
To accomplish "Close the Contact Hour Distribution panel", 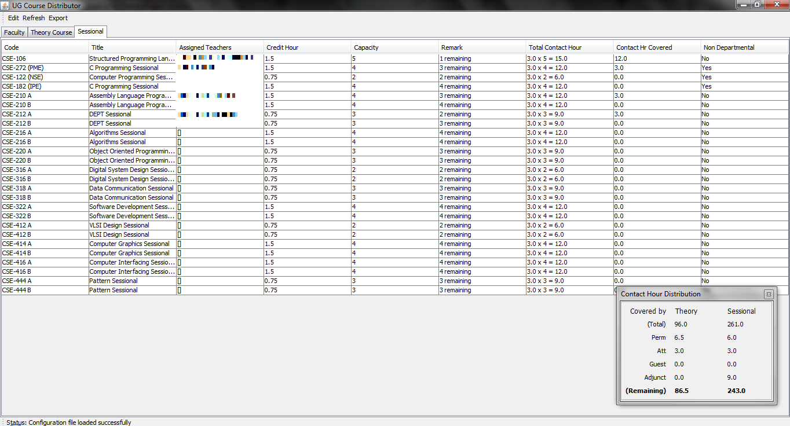I will tap(769, 294).
